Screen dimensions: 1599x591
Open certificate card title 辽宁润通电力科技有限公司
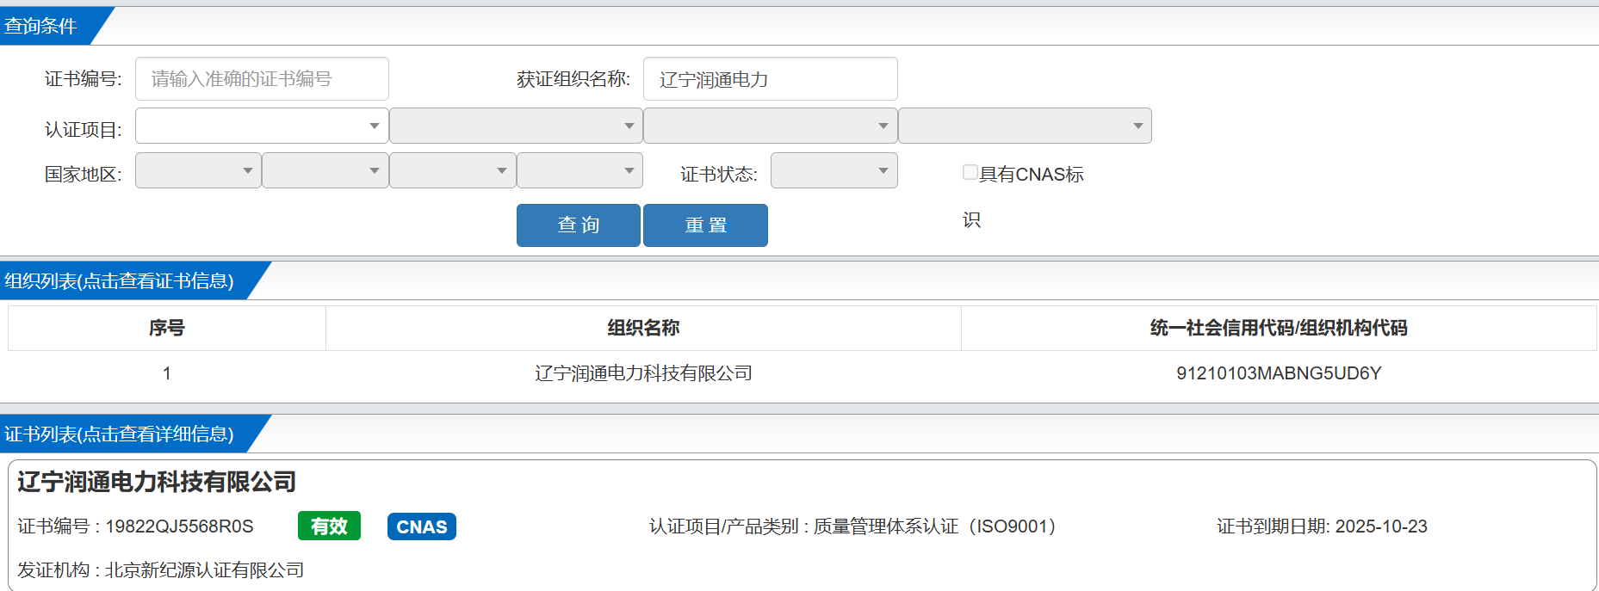point(157,482)
